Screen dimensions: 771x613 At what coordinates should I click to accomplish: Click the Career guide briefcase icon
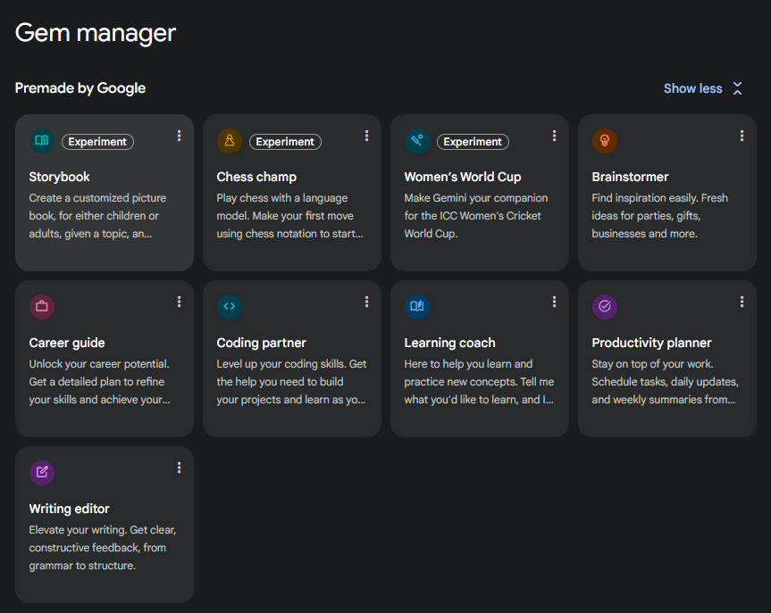coord(42,307)
